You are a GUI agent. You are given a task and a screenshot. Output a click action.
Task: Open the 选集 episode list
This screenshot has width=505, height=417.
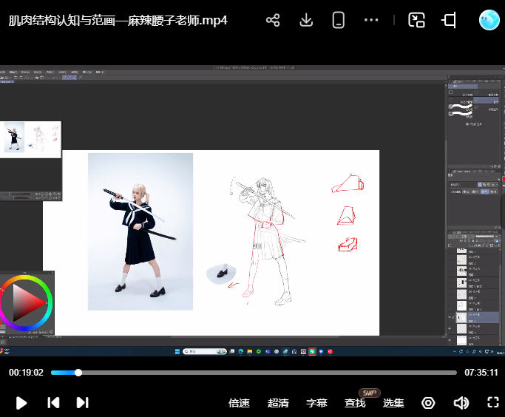[x=393, y=403]
